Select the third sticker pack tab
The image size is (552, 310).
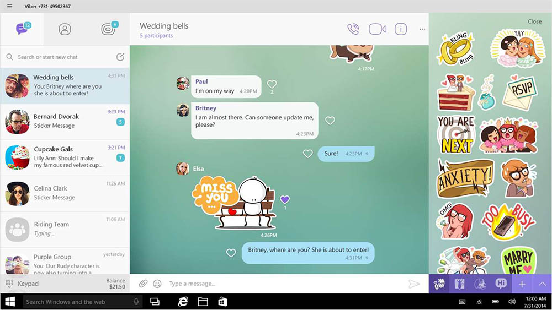(480, 284)
